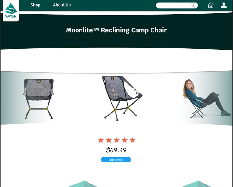The image size is (233, 187).
Task: Select the center side-view chair image
Action: click(x=122, y=98)
